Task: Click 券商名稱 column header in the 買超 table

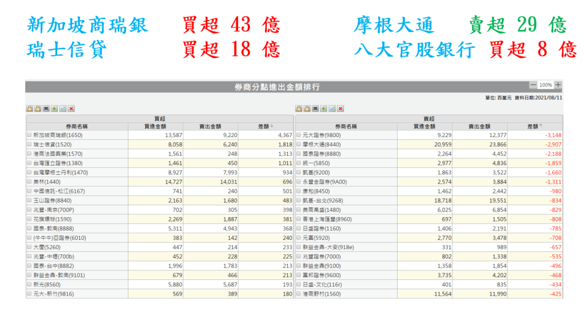Action: click(77, 126)
